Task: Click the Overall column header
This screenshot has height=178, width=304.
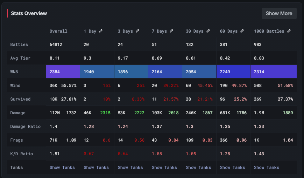Action: (x=58, y=31)
